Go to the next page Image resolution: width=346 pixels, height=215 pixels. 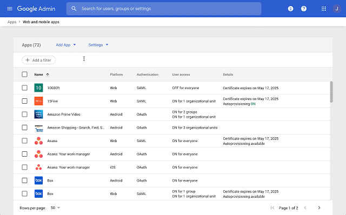pos(319,208)
